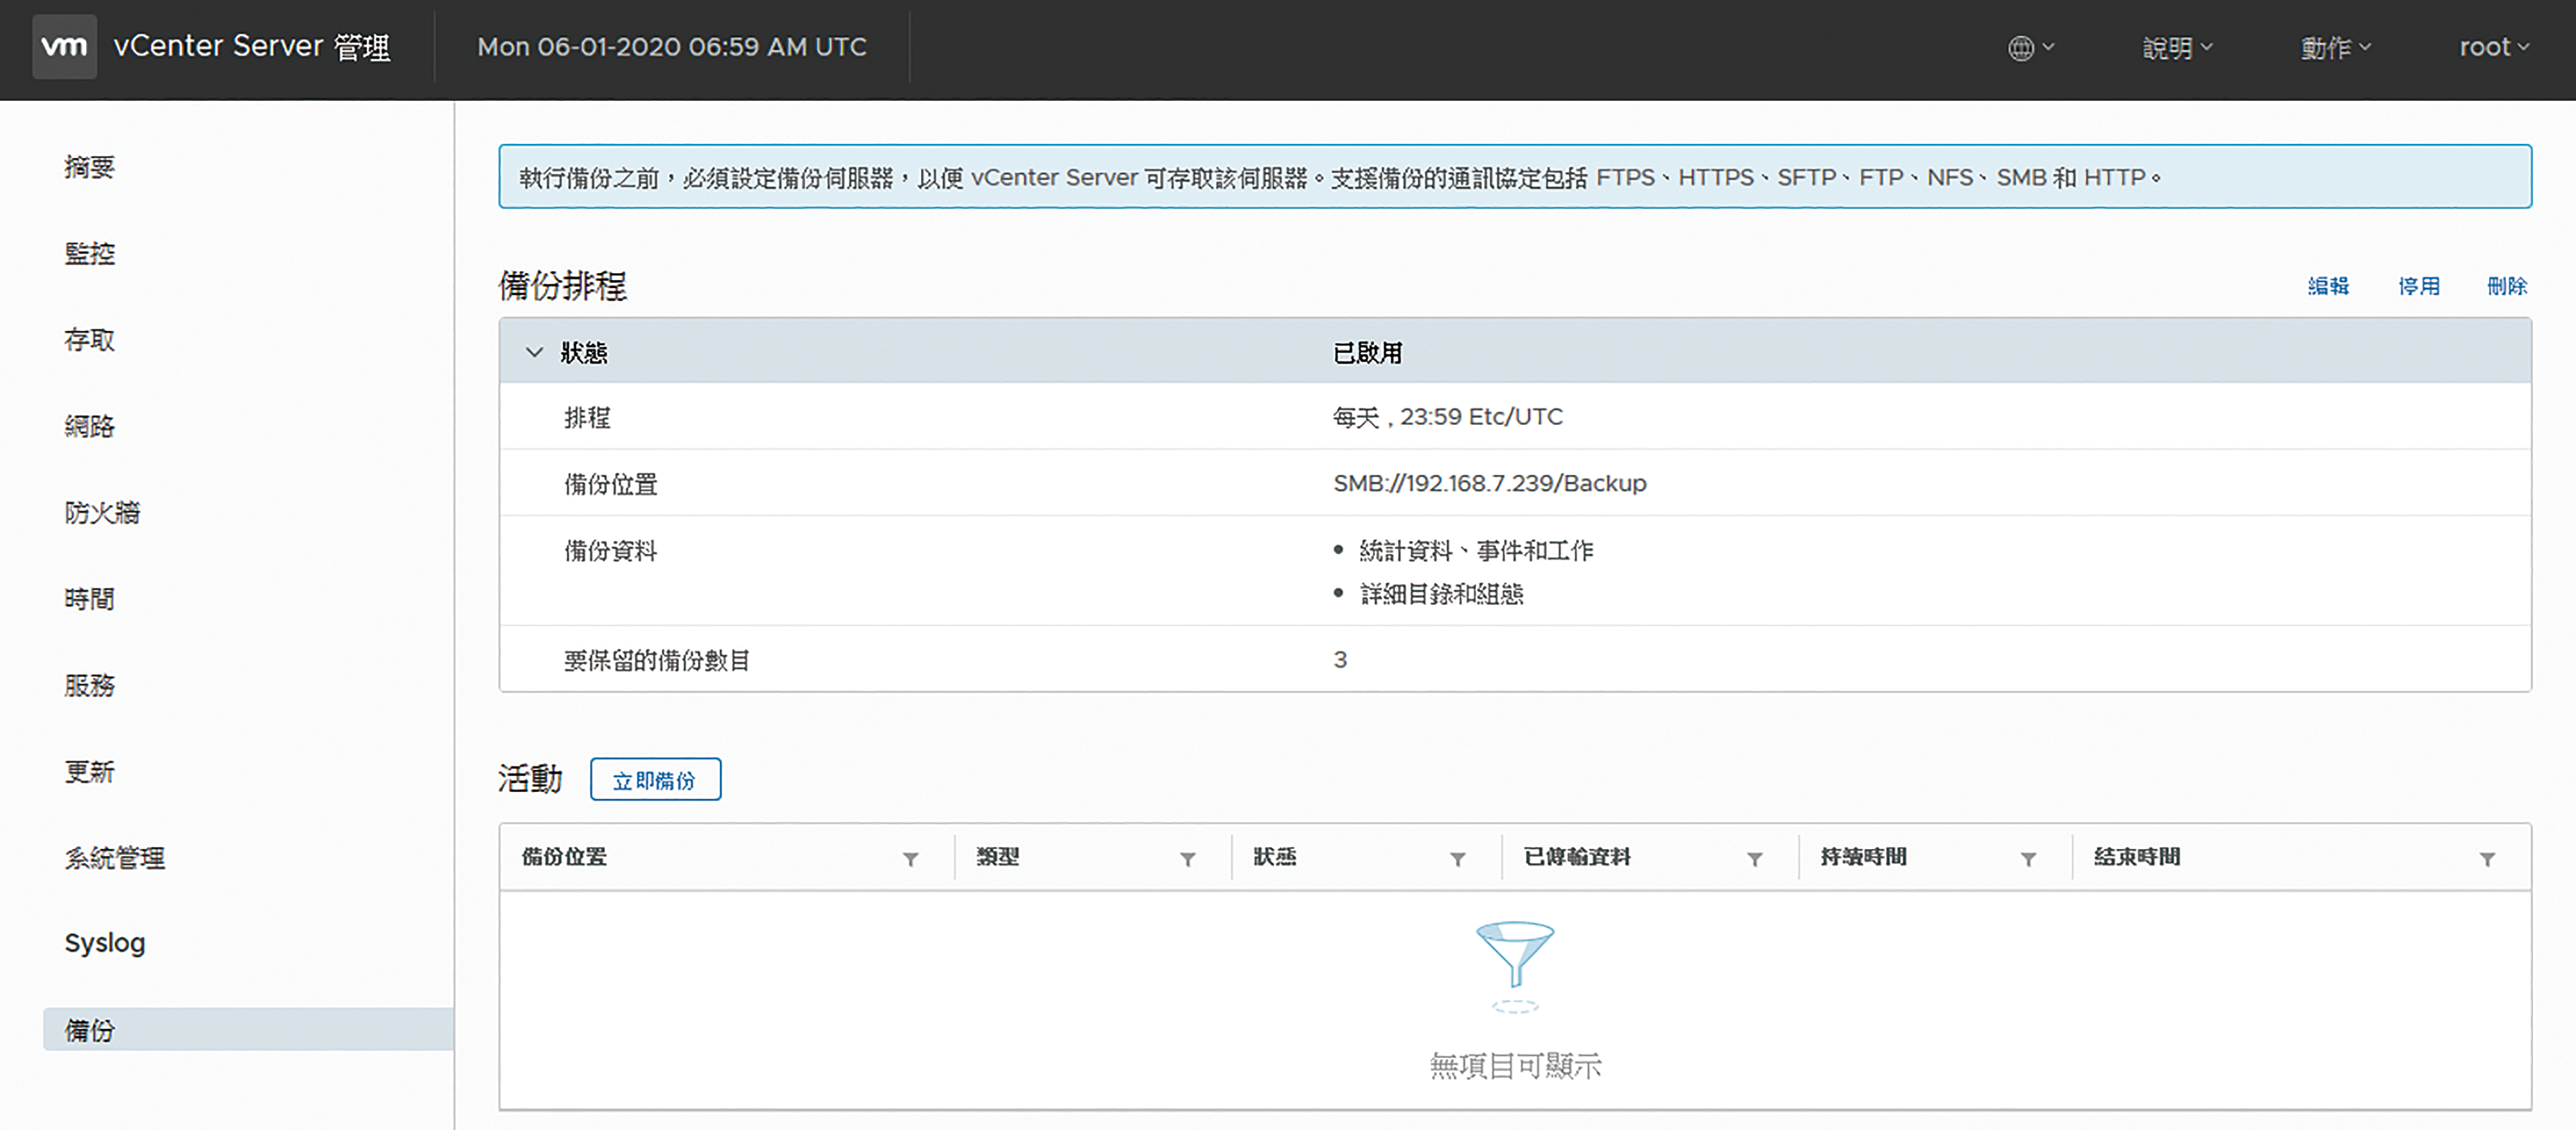Navigate to 防火牆 in sidebar
This screenshot has width=2576, height=1130.
(x=102, y=512)
